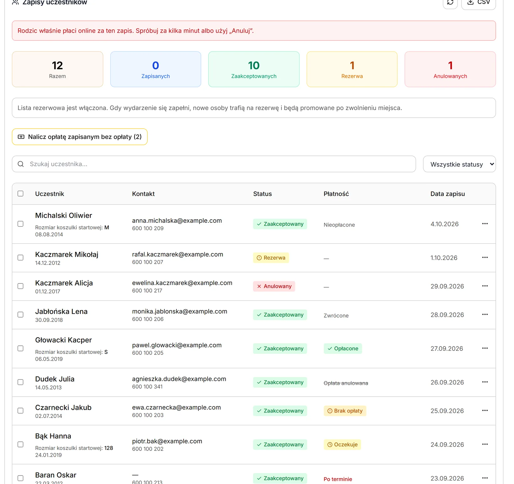Open row actions menu for Dudek Julia
Image resolution: width=514 pixels, height=484 pixels.
485,382
